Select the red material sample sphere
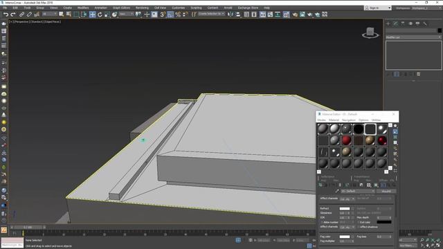Viewport: 443px width, 249px height. 346,140
